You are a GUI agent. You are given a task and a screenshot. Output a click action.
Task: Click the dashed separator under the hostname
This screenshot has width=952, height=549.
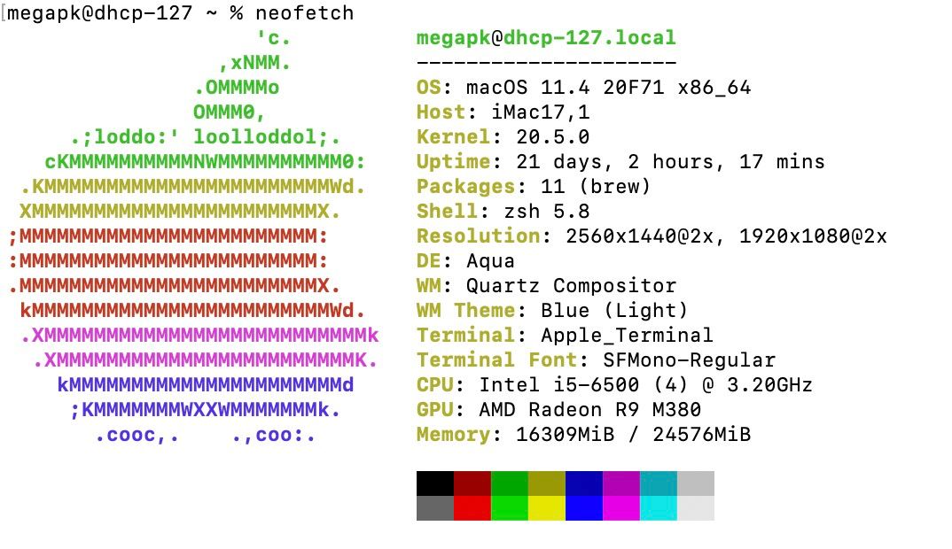546,63
